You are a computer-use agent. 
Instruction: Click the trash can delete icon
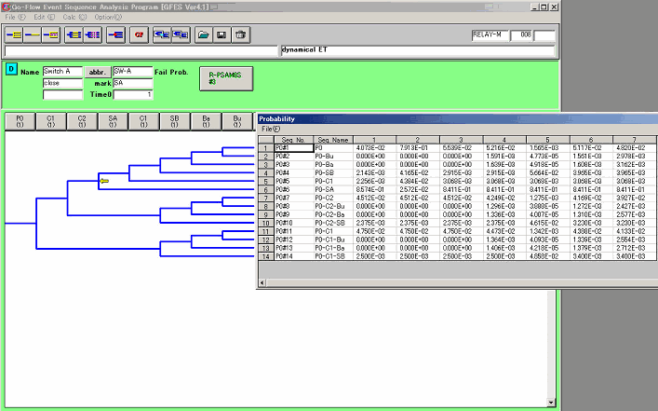pos(240,35)
